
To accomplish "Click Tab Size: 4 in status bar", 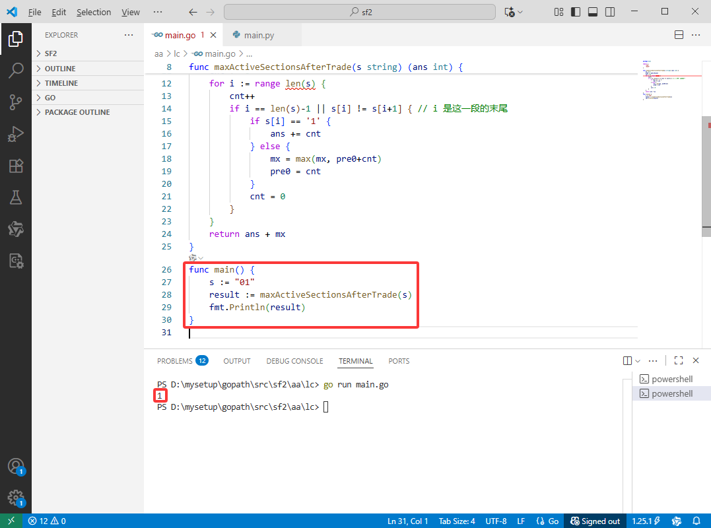I will [x=457, y=521].
